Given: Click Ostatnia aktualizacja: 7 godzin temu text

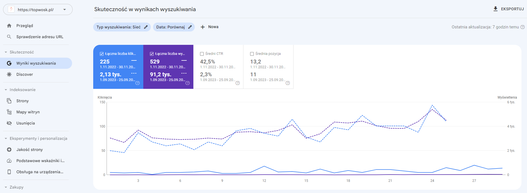Looking at the screenshot, I should click(x=485, y=27).
